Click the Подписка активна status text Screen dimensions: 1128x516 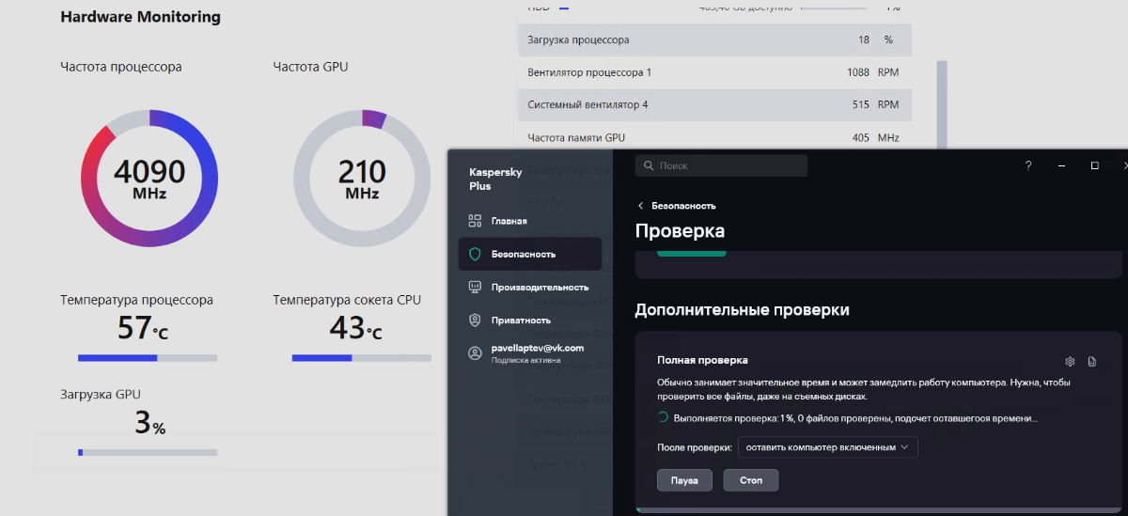(x=525, y=360)
